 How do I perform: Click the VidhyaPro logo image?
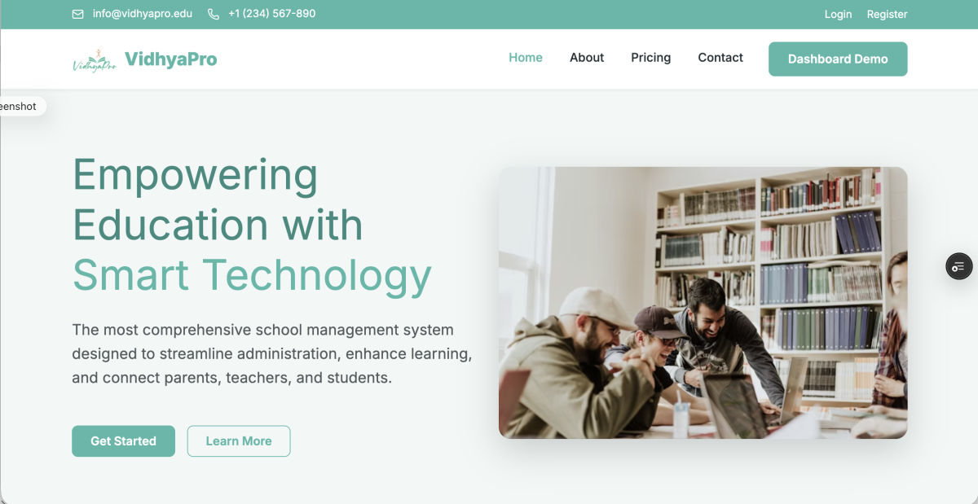pyautogui.click(x=95, y=60)
